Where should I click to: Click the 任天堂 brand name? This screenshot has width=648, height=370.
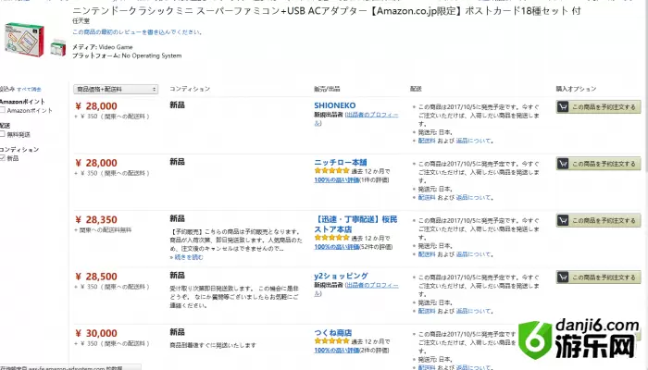(81, 20)
